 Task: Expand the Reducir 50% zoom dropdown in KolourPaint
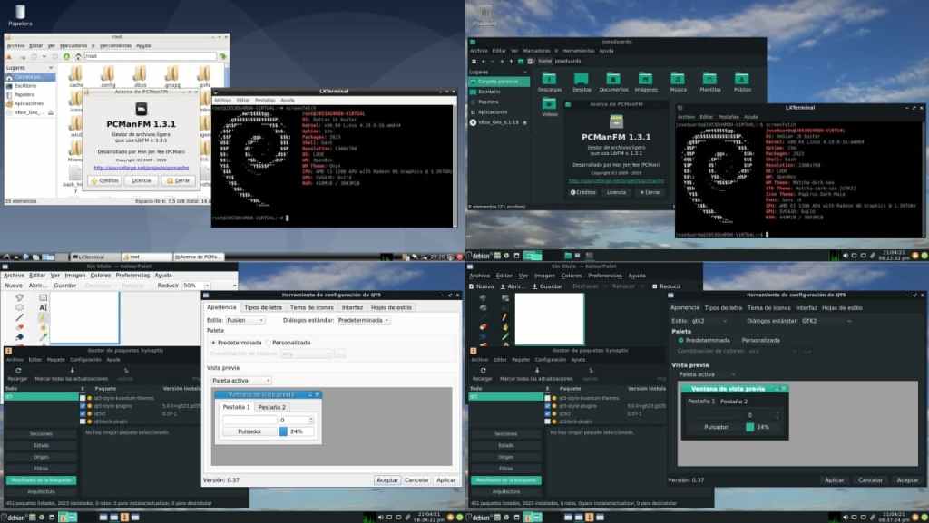(191, 285)
